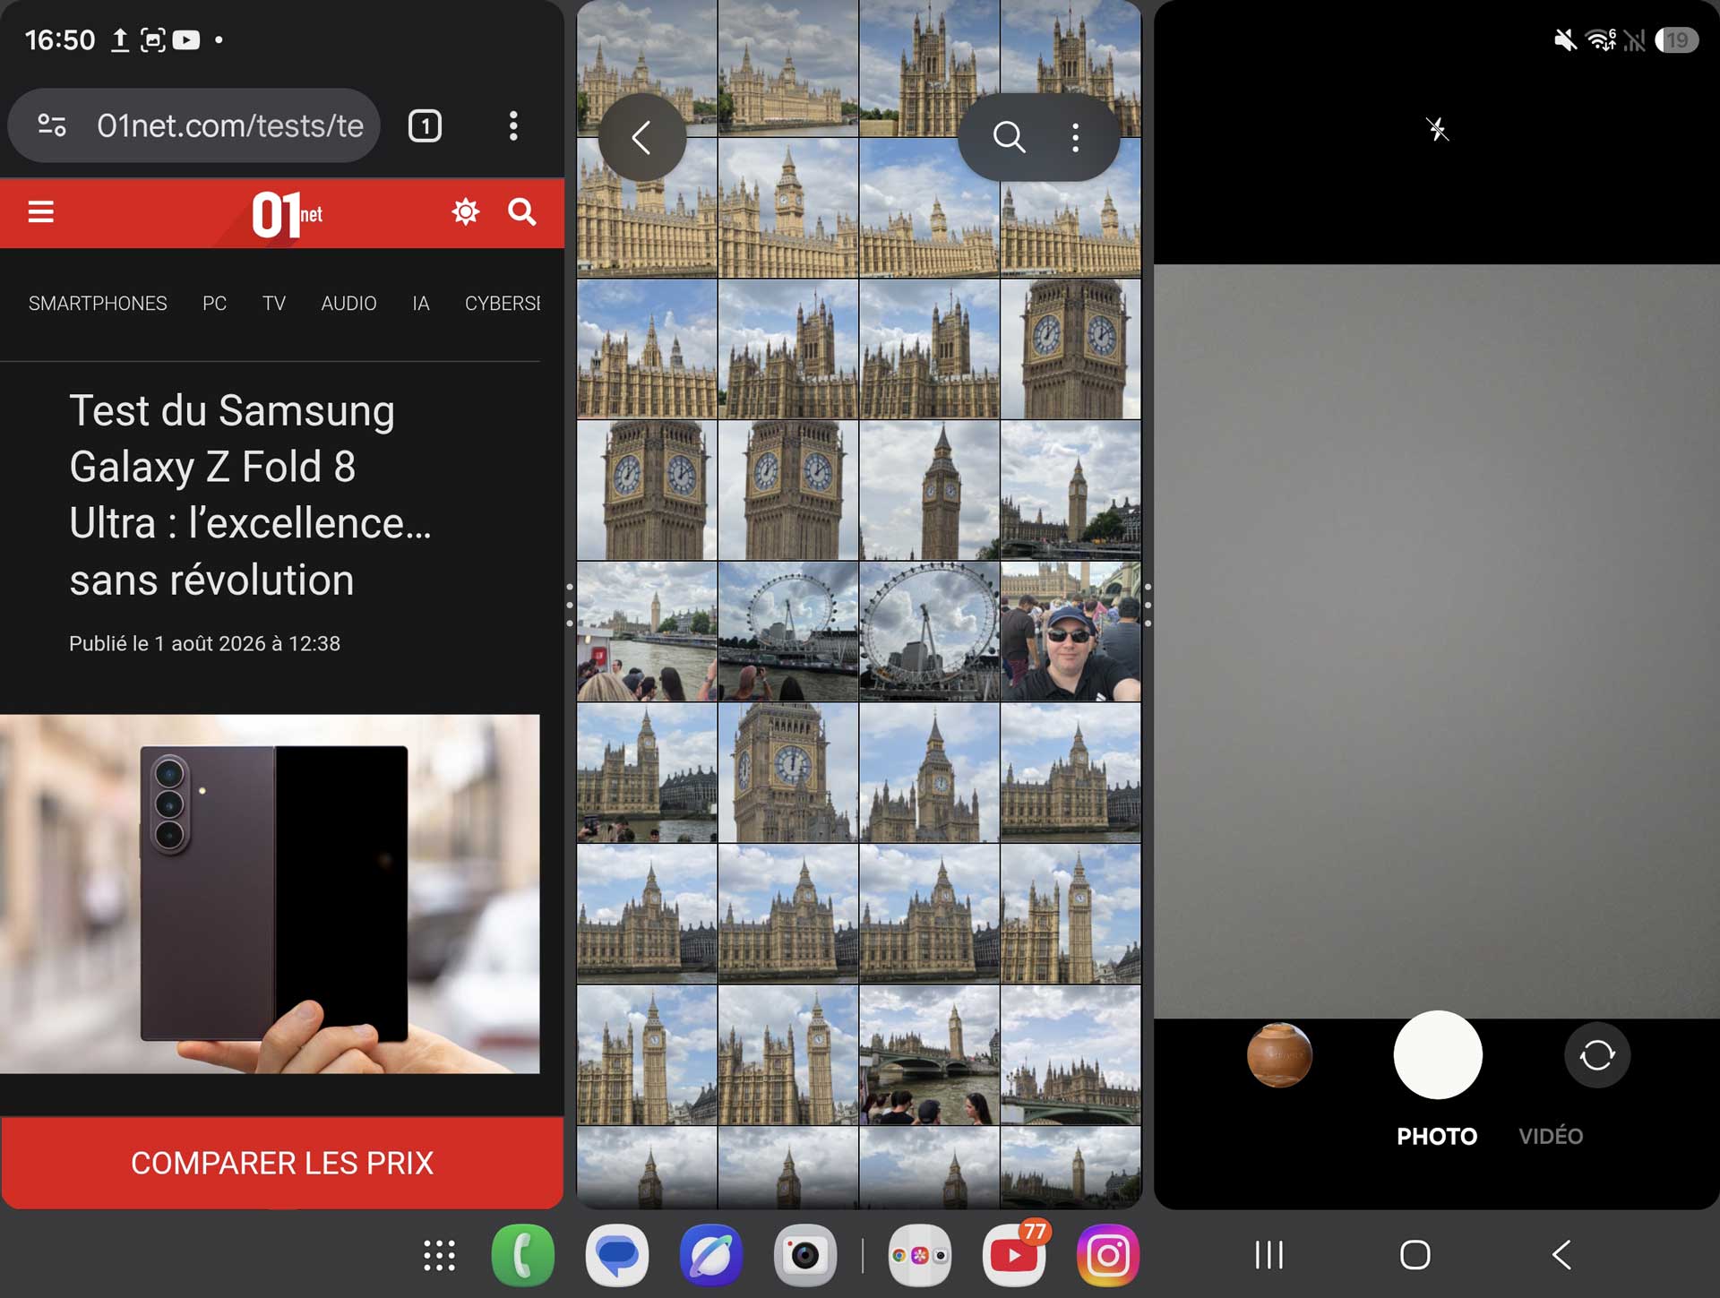Open last captured photo preview in camera

(x=1279, y=1055)
